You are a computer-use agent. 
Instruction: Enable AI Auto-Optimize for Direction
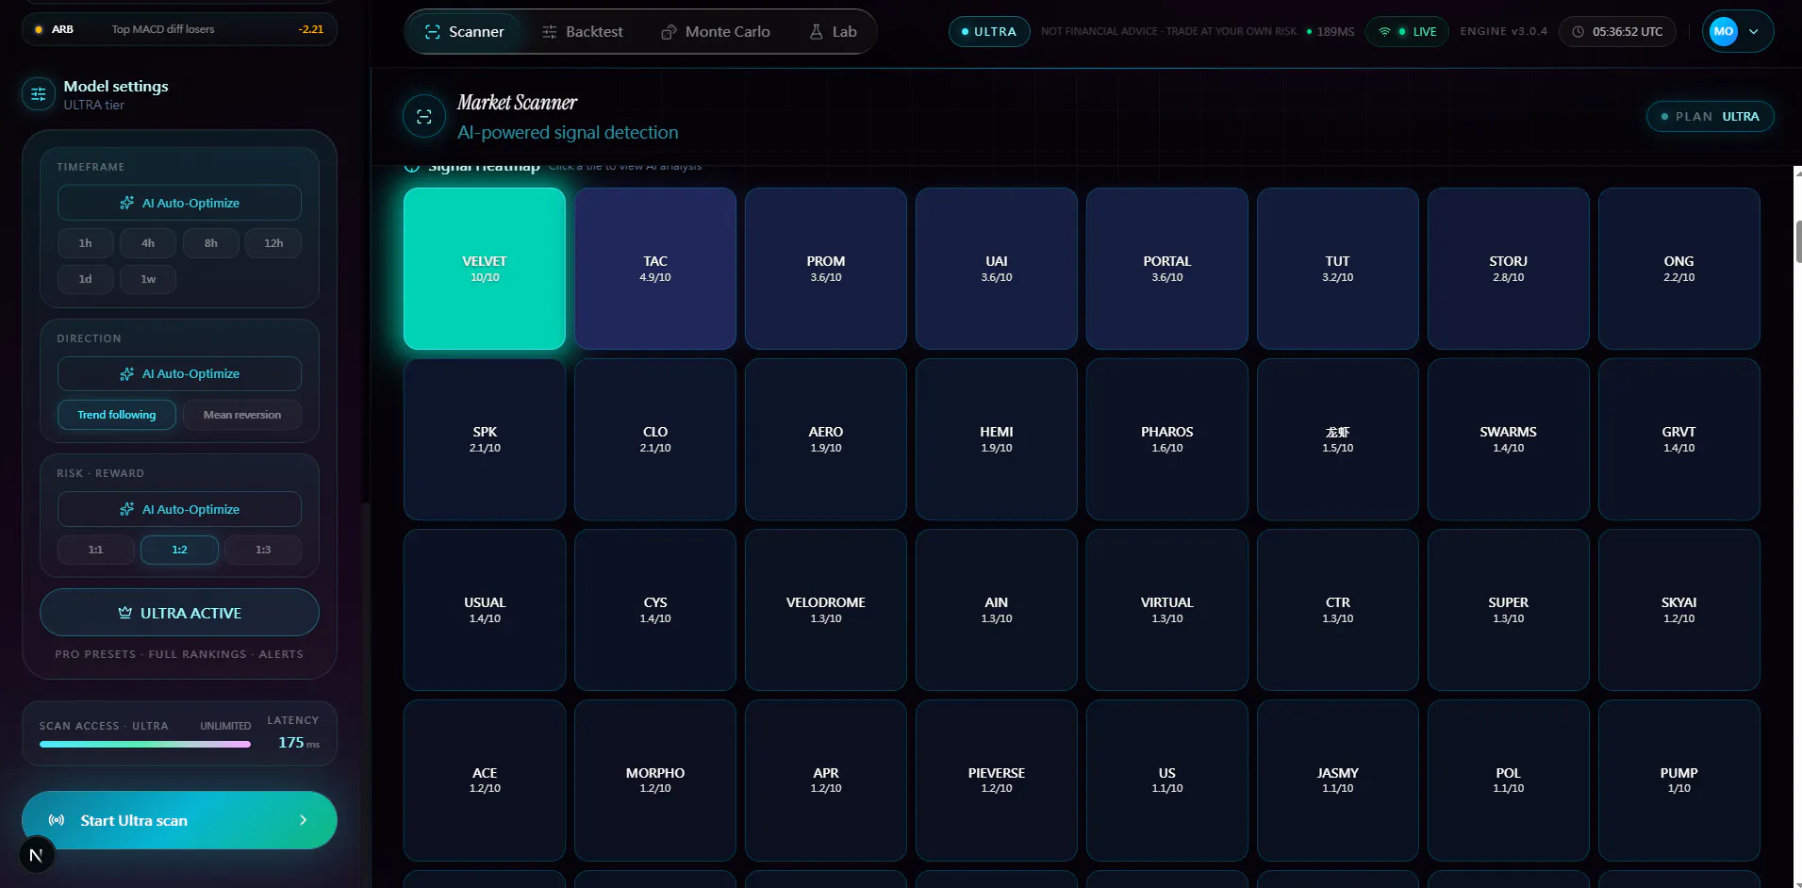179,374
